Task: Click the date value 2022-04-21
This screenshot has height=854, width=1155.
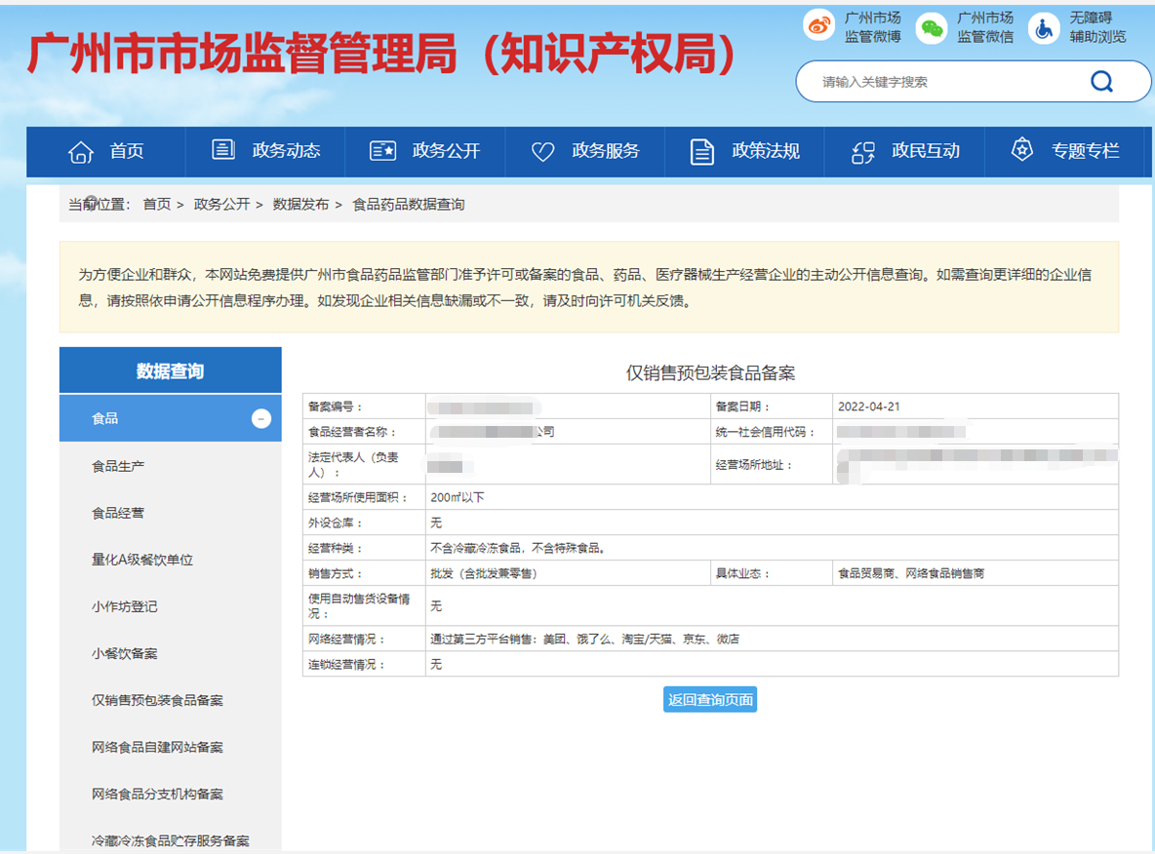Action: [868, 407]
